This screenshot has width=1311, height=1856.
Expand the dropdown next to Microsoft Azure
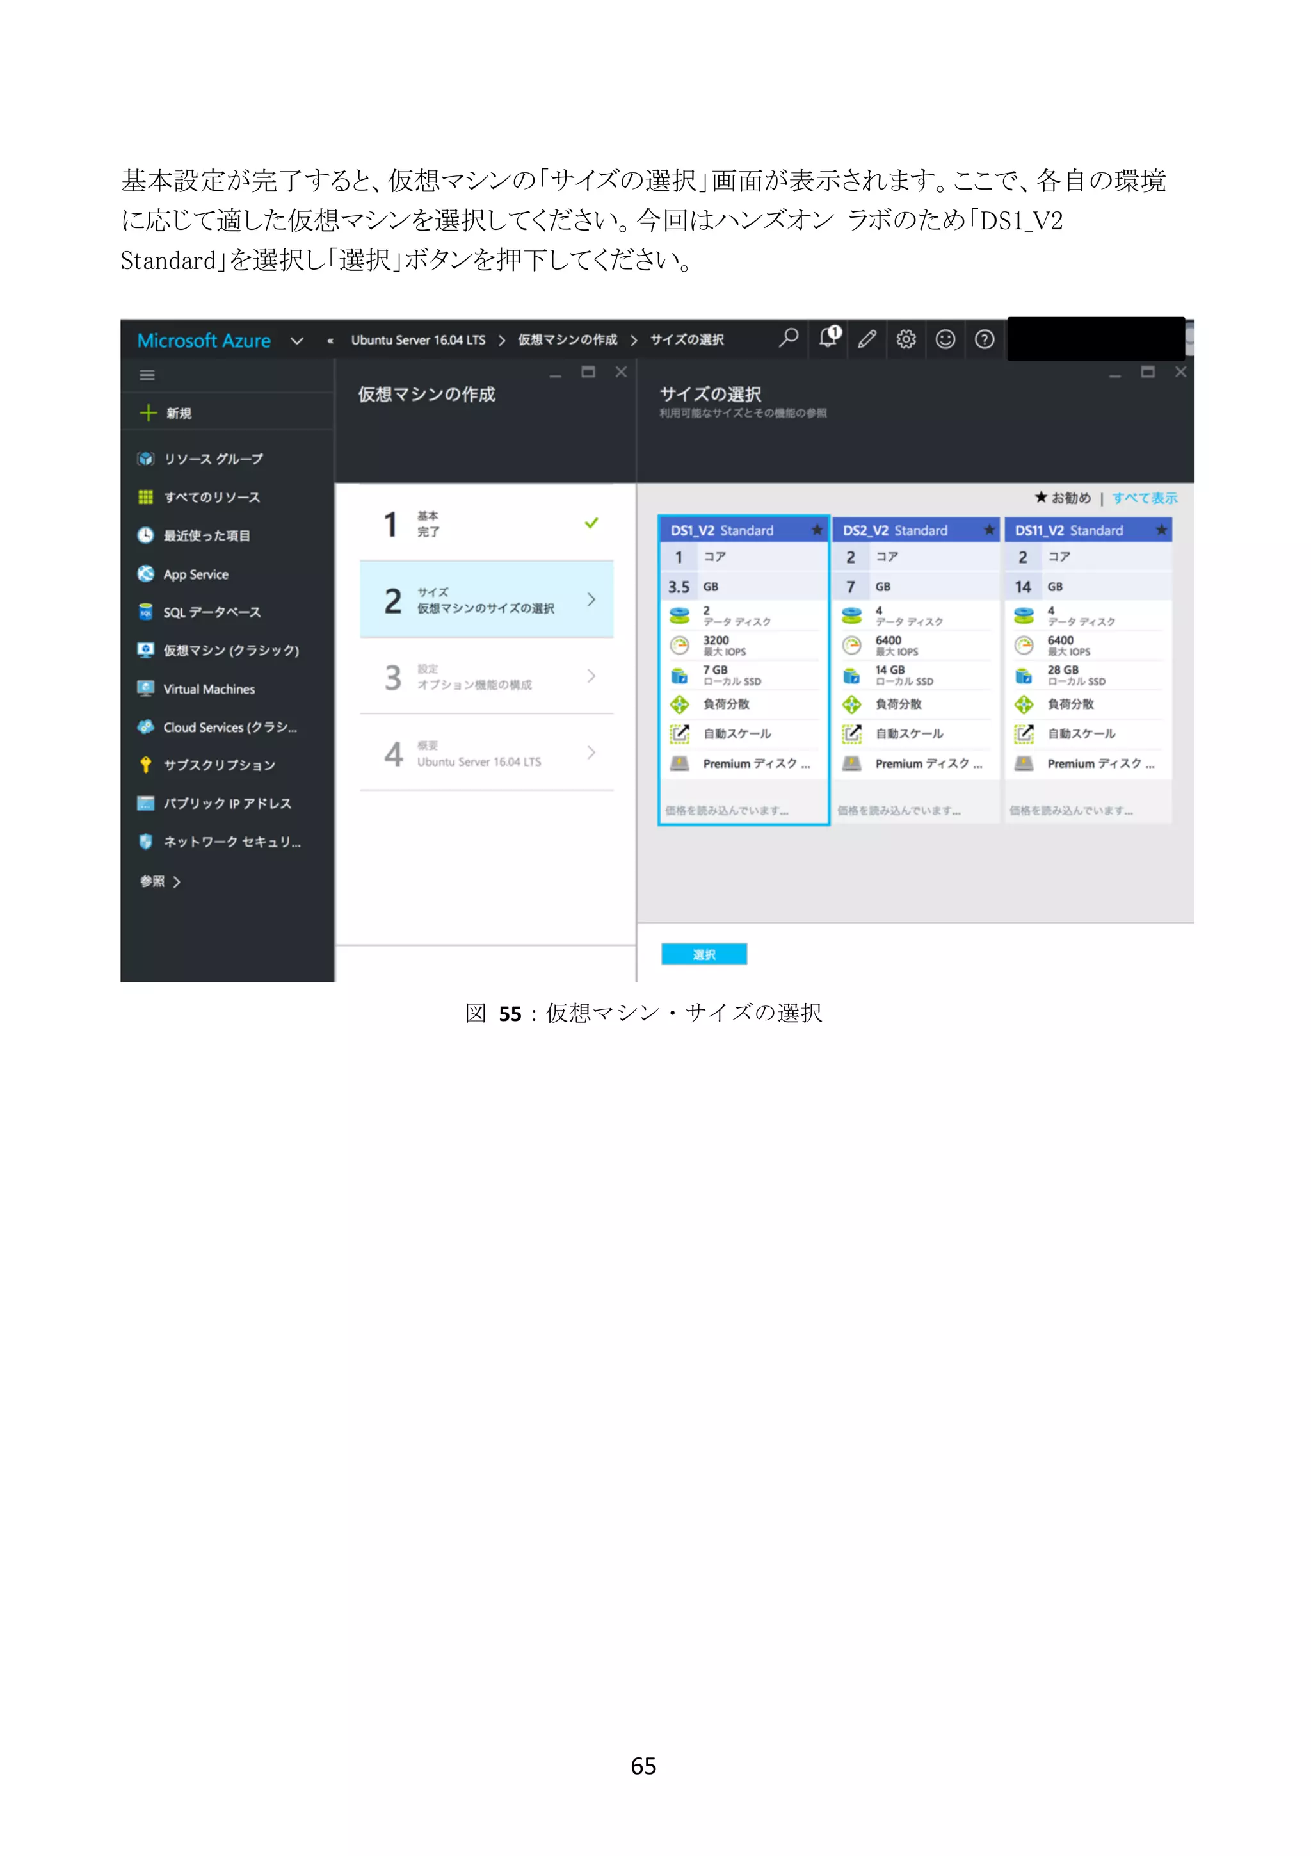coord(296,341)
